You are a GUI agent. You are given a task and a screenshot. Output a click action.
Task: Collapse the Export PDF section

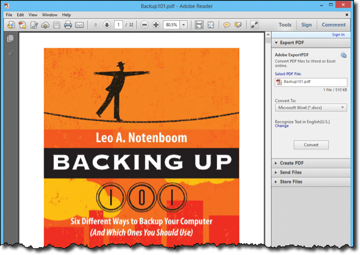pyautogui.click(x=311, y=42)
